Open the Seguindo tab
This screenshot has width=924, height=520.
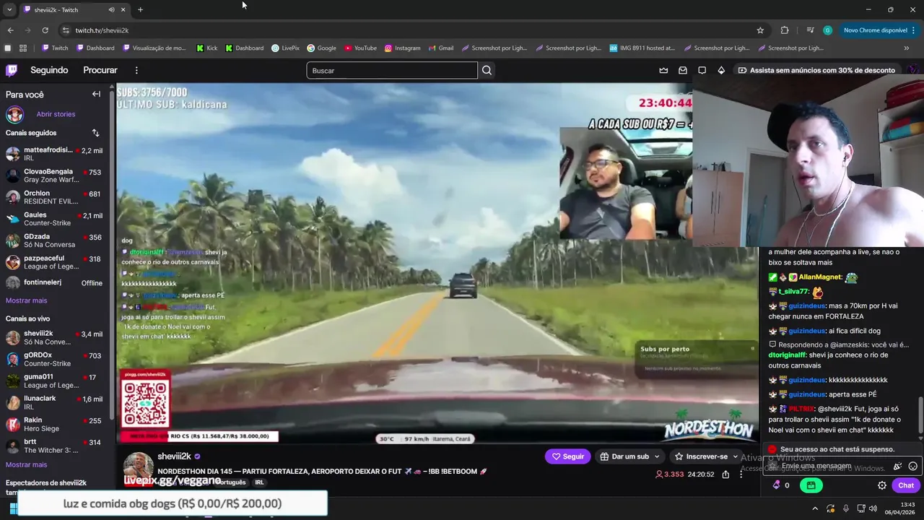tap(49, 70)
